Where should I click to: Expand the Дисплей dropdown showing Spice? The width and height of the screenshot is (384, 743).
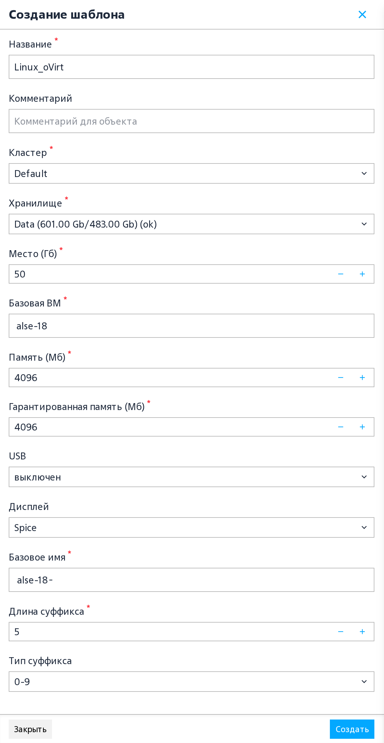click(192, 527)
